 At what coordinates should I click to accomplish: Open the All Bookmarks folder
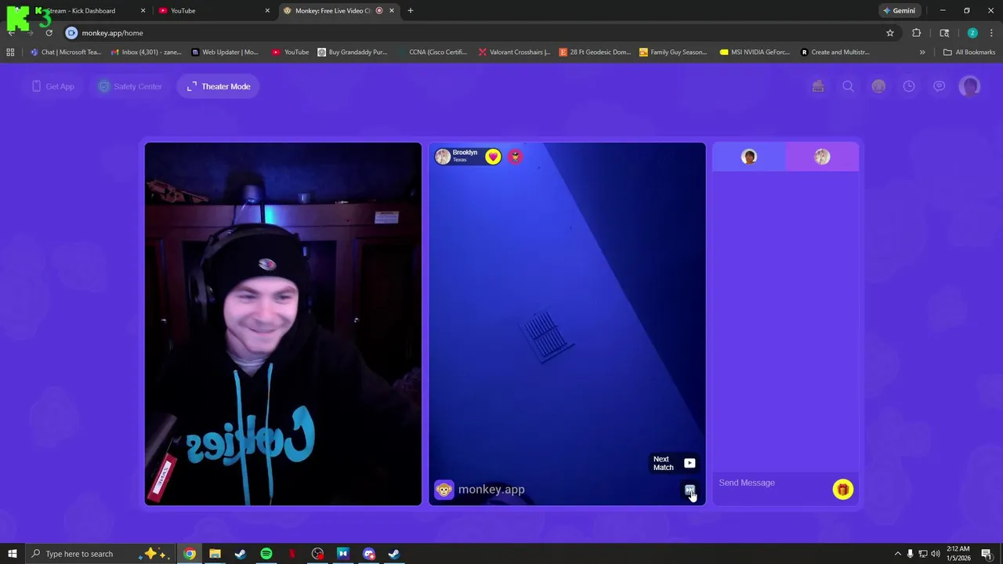[969, 52]
